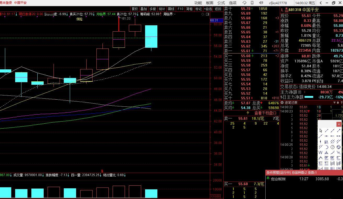343x199 pixels.
Task: Click the sort arrows in 逐笔还原 header
Action: pyautogui.click(x=338, y=103)
